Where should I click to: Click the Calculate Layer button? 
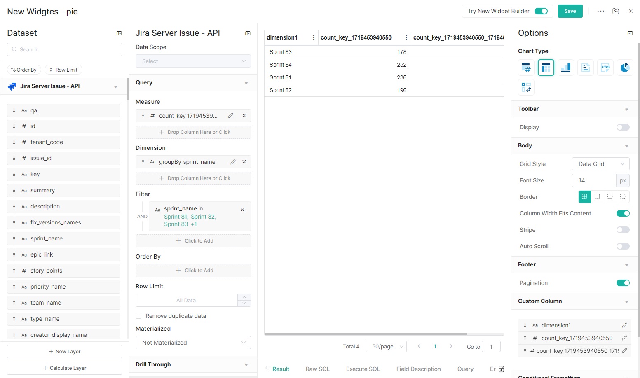[64, 368]
